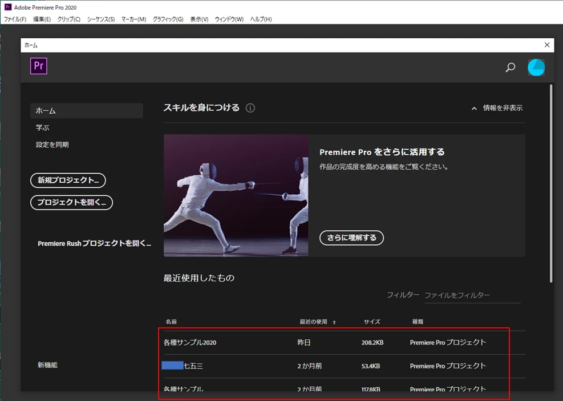This screenshot has height=401, width=563.
Task: Select 学ぶ in the sidebar
Action: (42, 128)
